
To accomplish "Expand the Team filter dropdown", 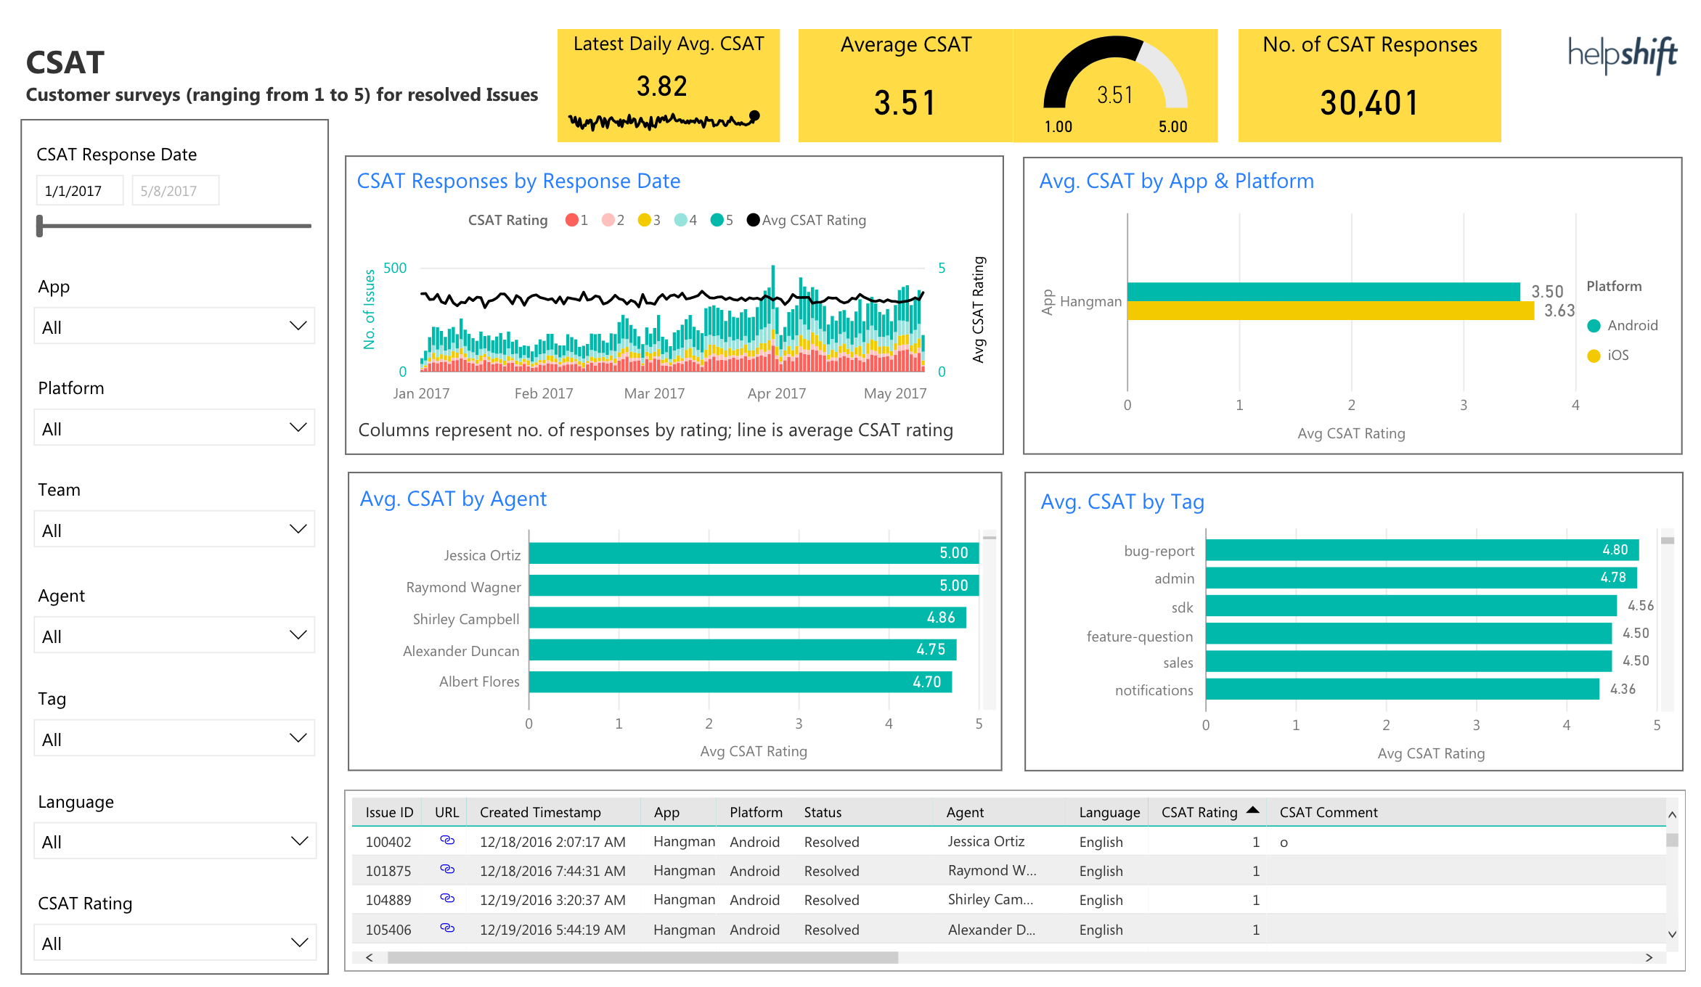I will (174, 529).
